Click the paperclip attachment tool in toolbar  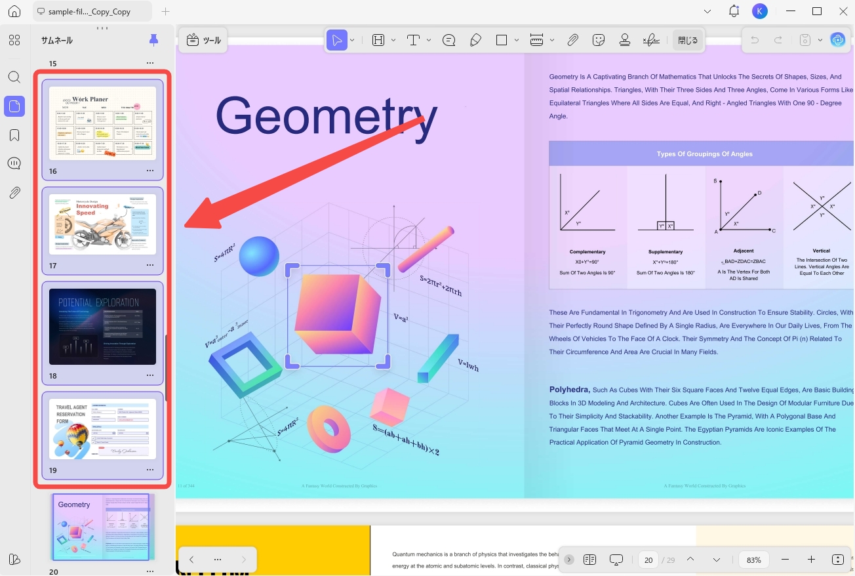tap(572, 41)
